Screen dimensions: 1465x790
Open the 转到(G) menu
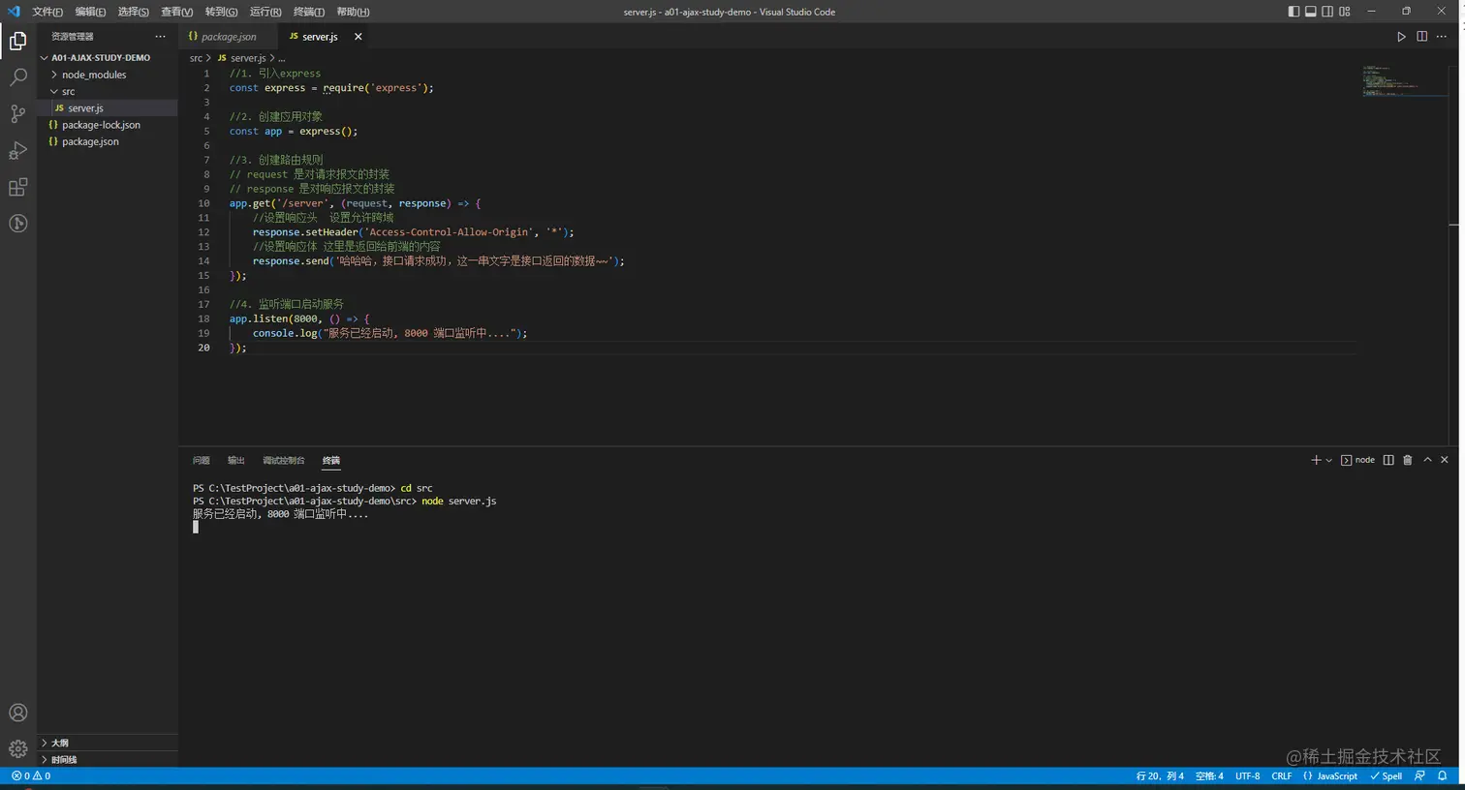pos(221,12)
